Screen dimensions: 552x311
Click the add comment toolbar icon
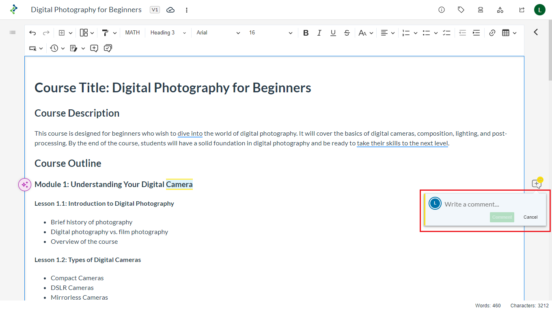click(x=94, y=48)
